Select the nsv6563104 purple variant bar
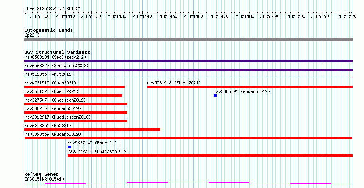The width and height of the screenshot is (364, 188). 188,61
